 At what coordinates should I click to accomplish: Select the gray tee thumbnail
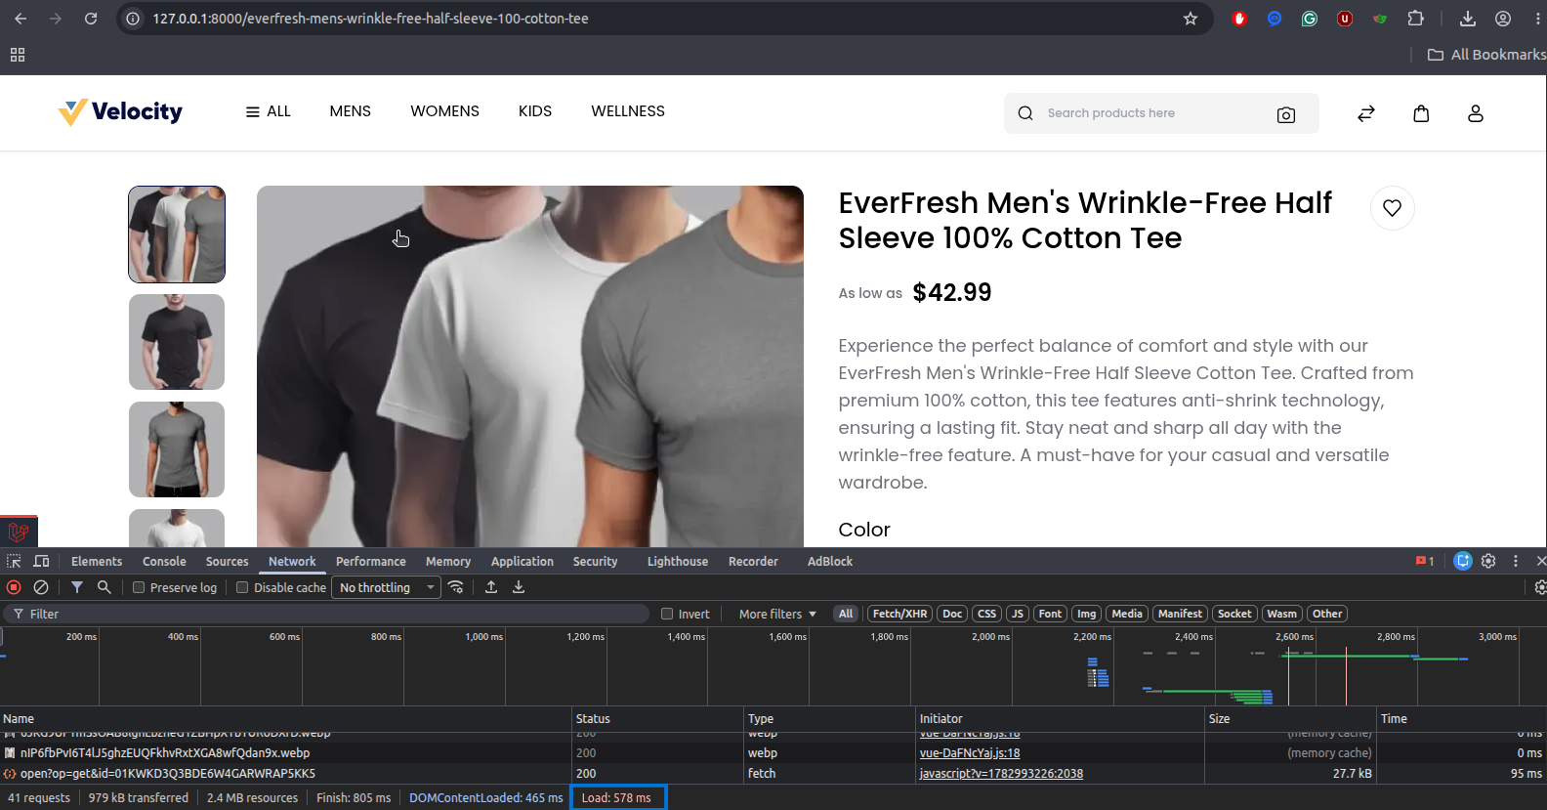[x=177, y=449]
